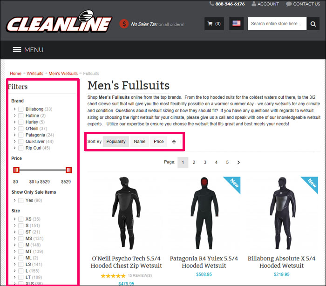Screen dimensions: 326x286
Task: Check the Patagonia brand filter
Action: click(21, 135)
